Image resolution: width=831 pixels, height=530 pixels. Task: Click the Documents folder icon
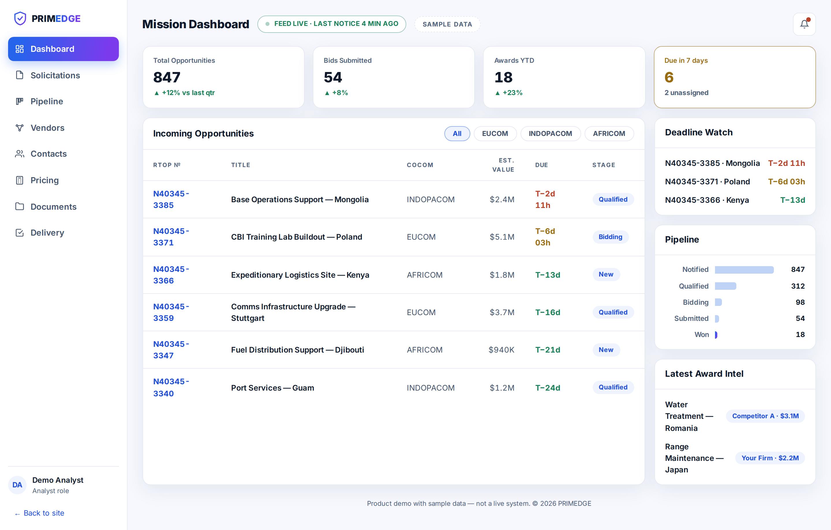pos(20,207)
